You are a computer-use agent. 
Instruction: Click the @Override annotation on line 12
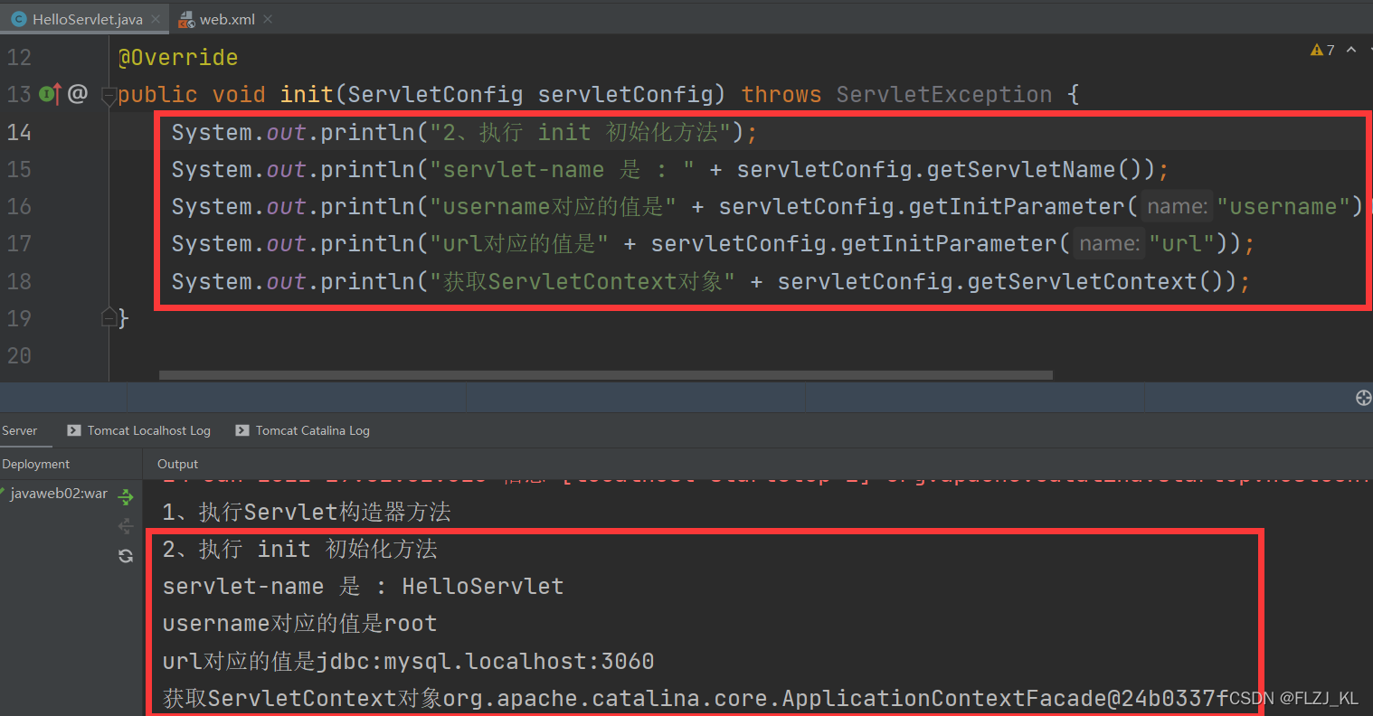pos(178,58)
